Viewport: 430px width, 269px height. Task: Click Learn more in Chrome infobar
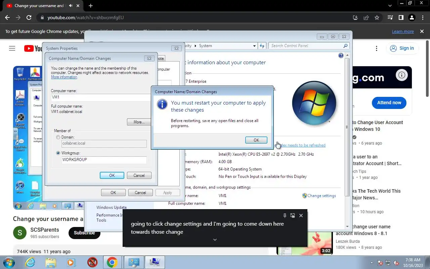pos(403,32)
